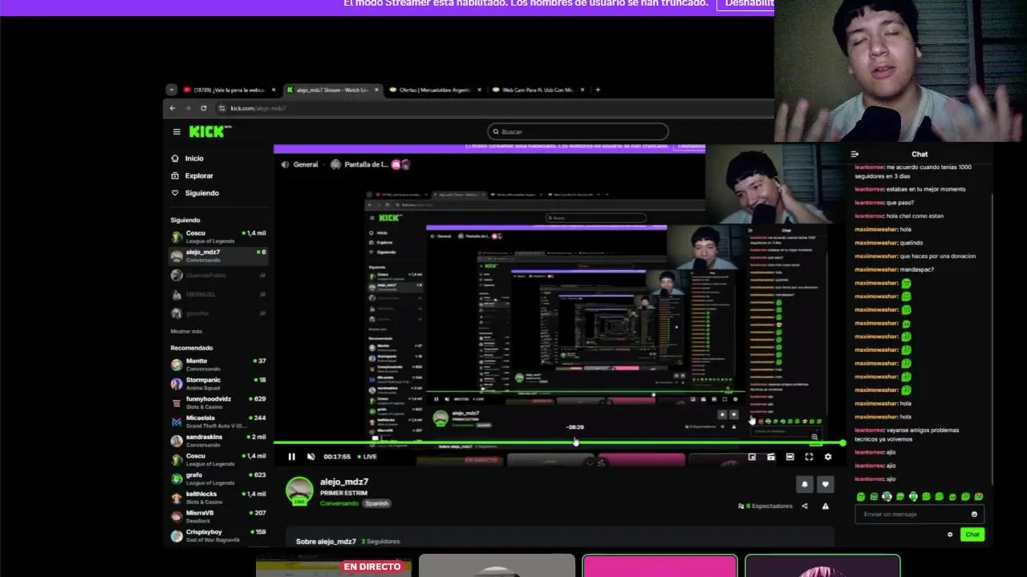The height and width of the screenshot is (577, 1027).
Task: Open Mantte recommended channel
Action: tap(218, 365)
